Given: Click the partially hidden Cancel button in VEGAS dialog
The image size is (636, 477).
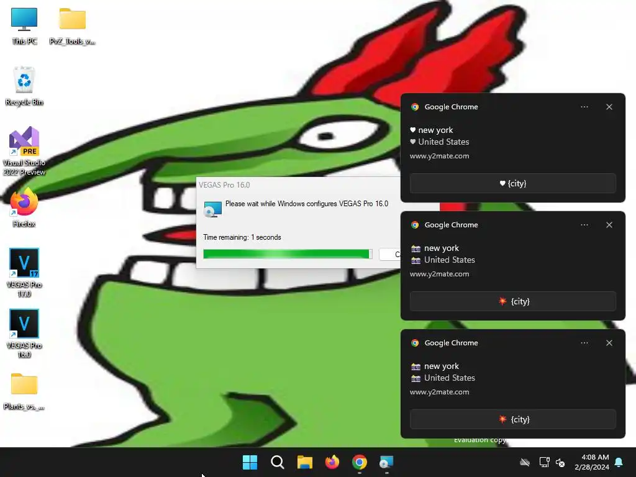Looking at the screenshot, I should (x=390, y=254).
